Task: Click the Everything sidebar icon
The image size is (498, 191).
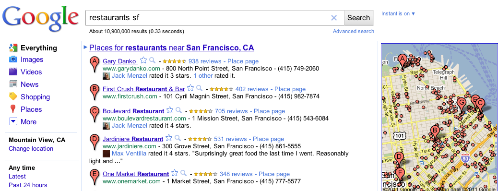Action: point(13,48)
